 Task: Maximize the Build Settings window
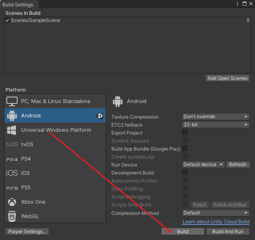pos(245,4)
